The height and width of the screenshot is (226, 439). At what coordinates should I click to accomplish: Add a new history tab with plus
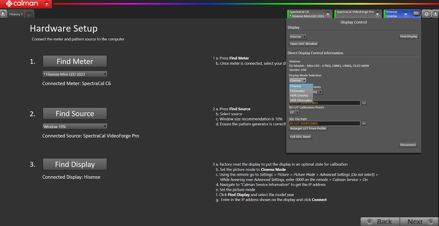click(x=29, y=14)
